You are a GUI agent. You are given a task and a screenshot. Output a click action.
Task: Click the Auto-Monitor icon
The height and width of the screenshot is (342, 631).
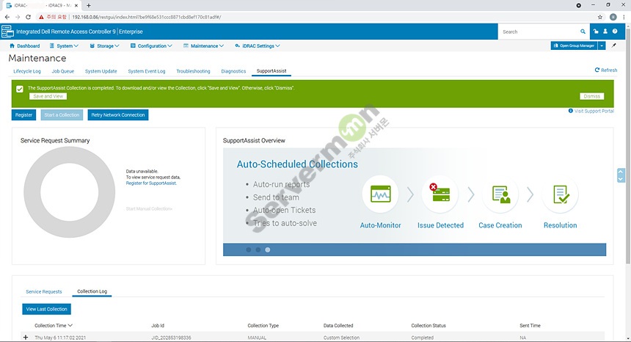pyautogui.click(x=380, y=194)
